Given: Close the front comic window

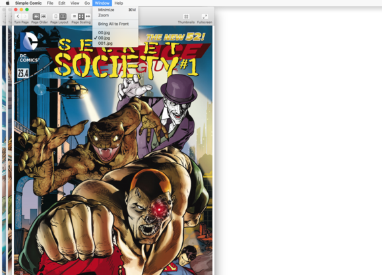Looking at the screenshot, I should click(16, 9).
